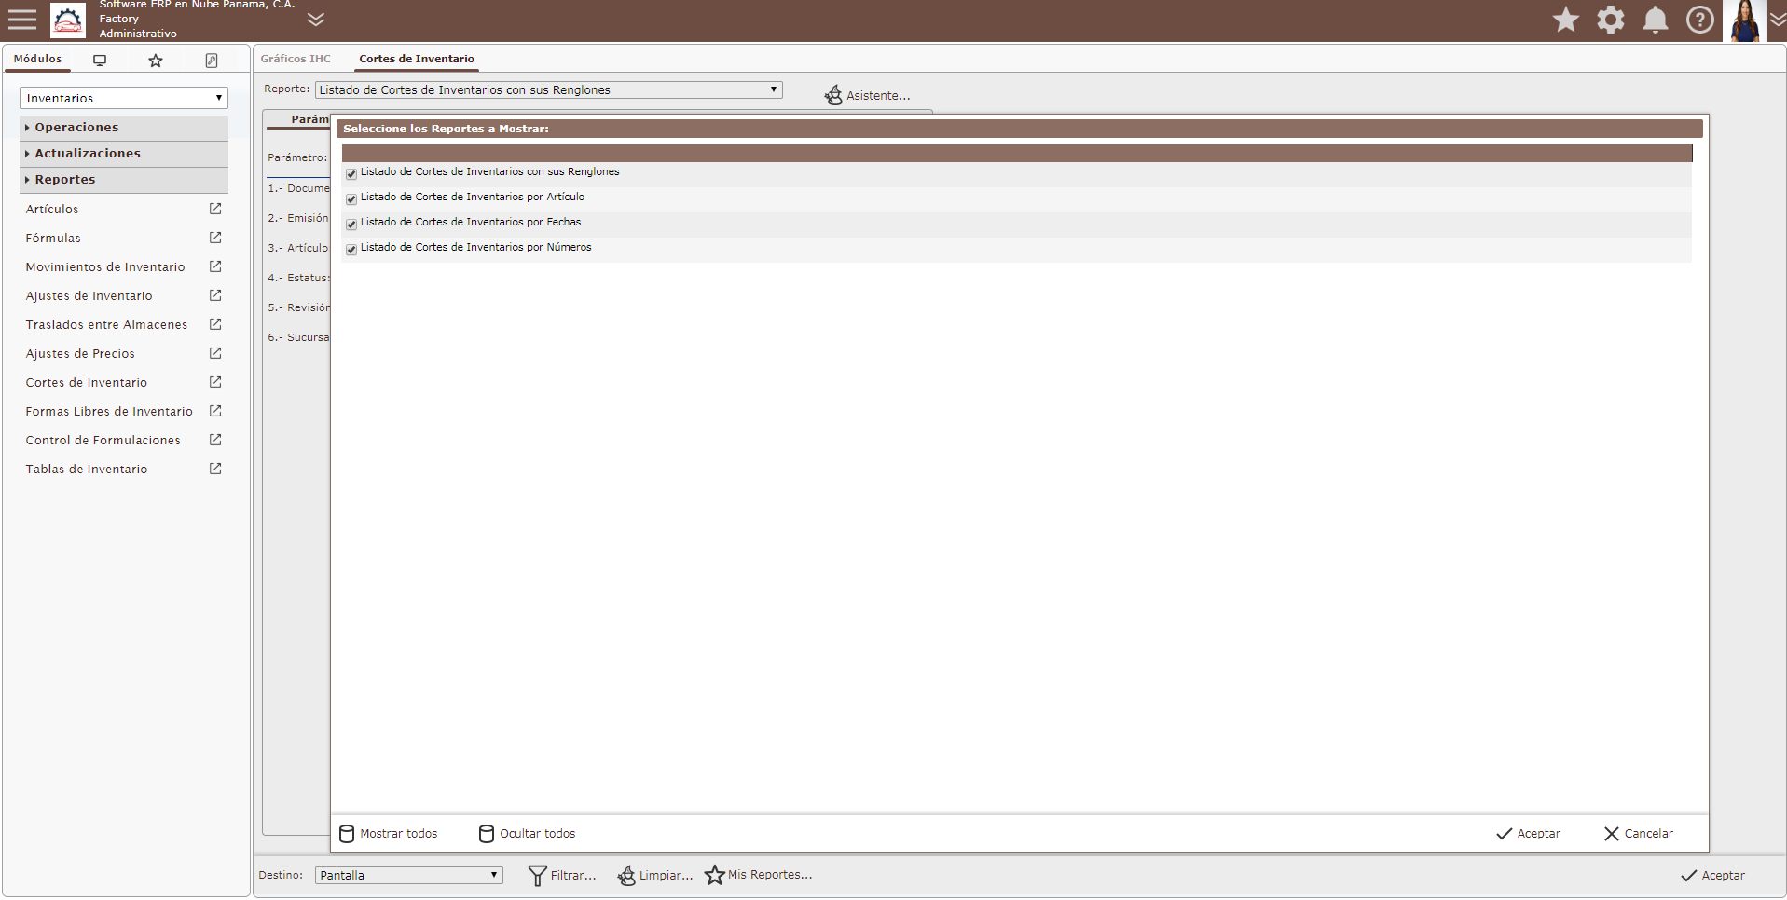Launch the Asistente wizard
Image resolution: width=1787 pixels, height=900 pixels.
[867, 95]
